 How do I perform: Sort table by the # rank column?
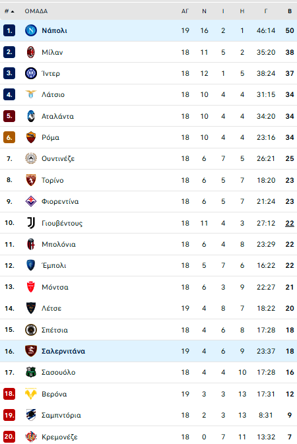coord(9,11)
